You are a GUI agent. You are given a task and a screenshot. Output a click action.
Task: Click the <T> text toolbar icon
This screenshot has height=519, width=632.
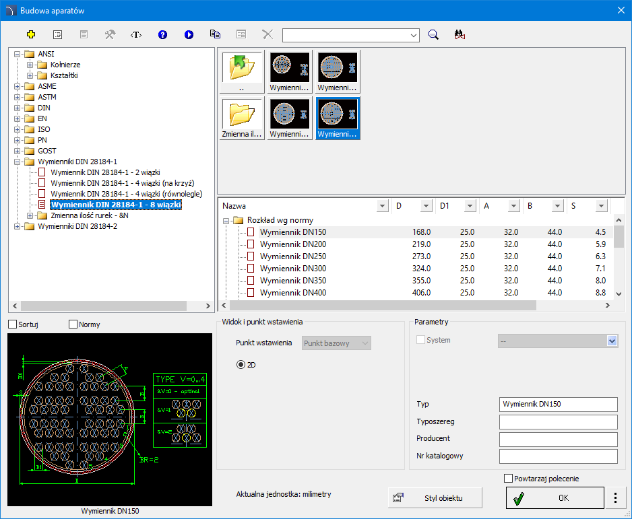click(136, 34)
